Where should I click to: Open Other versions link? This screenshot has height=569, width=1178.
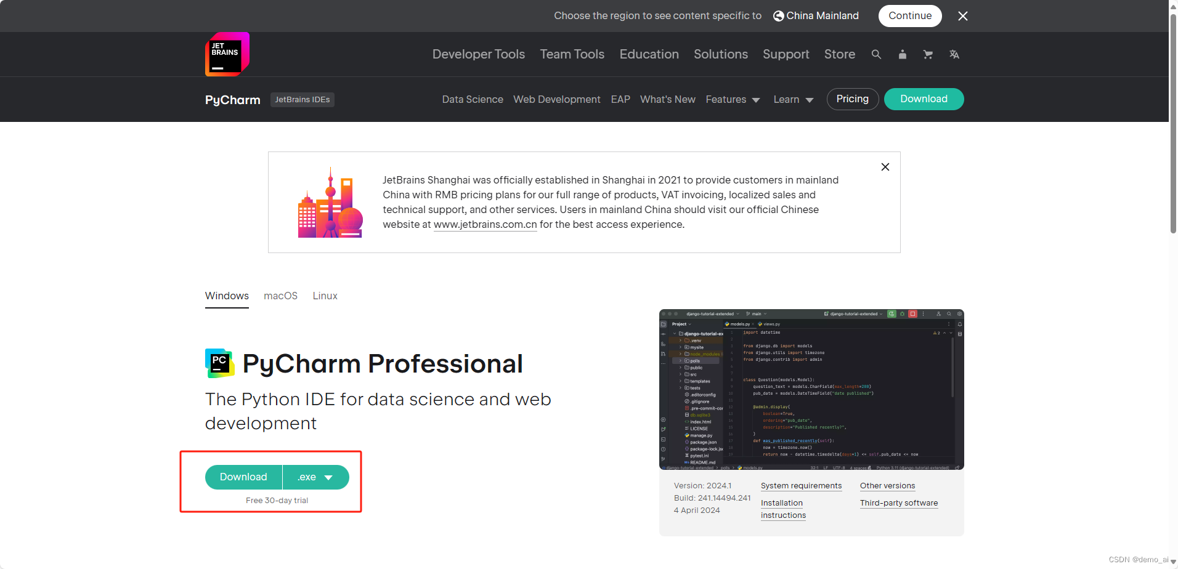887,486
